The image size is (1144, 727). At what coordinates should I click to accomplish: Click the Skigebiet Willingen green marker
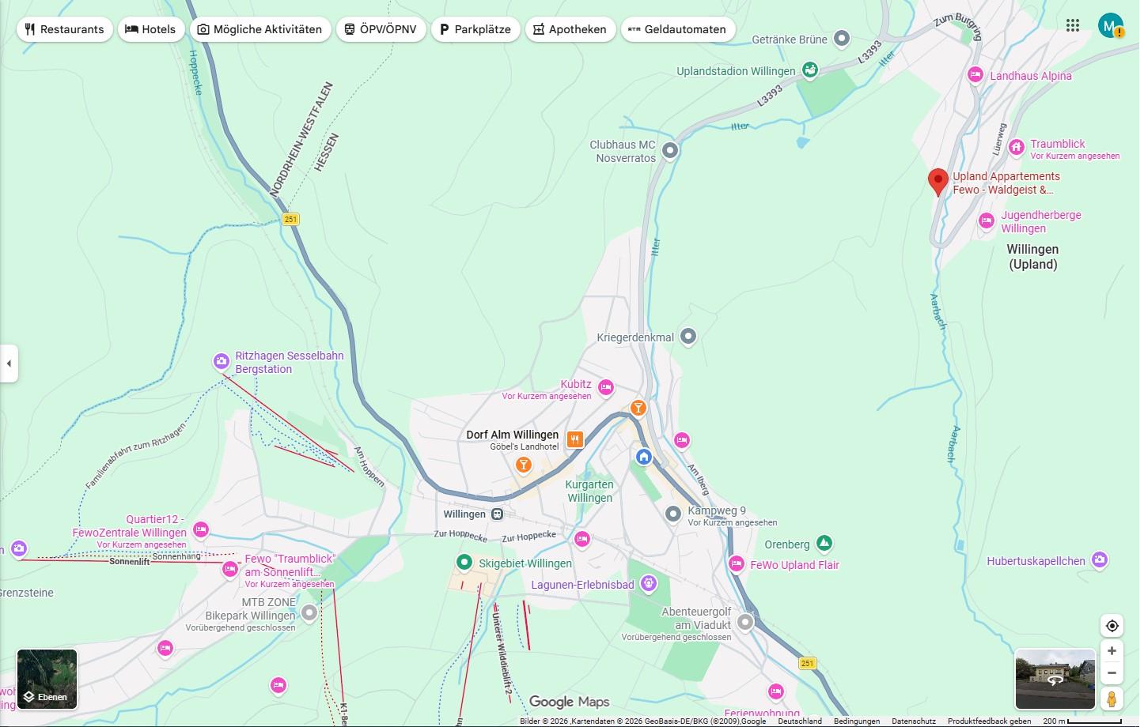[x=464, y=563]
